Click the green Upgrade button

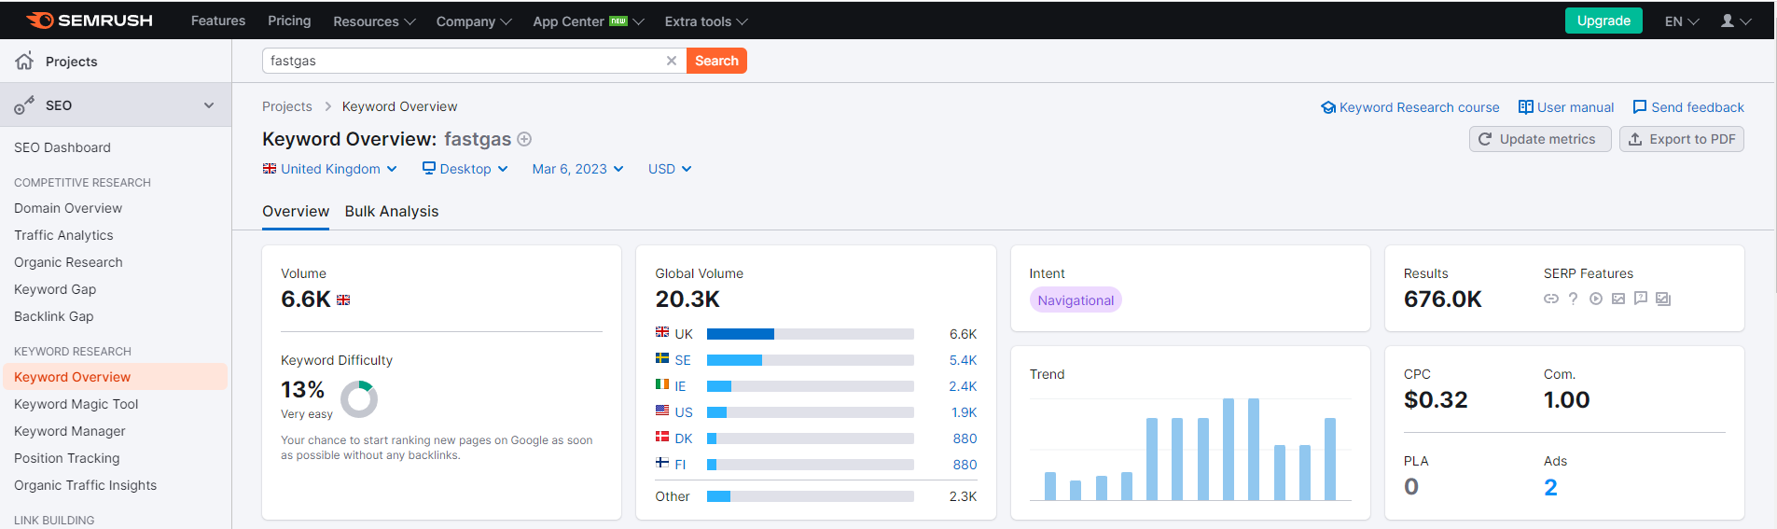pos(1603,21)
